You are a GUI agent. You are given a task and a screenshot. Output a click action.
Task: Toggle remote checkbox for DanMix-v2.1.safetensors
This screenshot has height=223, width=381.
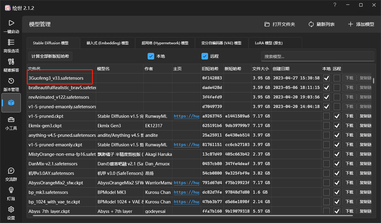337,164
